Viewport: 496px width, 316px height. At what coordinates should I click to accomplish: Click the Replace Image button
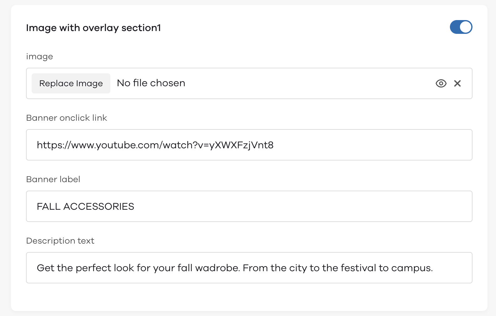(71, 83)
